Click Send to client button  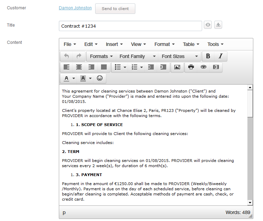(x=115, y=9)
